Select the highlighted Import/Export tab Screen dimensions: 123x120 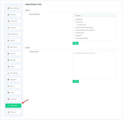pos(13,105)
